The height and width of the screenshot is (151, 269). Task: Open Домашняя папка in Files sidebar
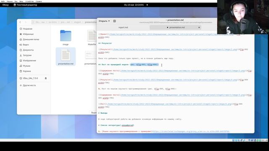click(34, 39)
